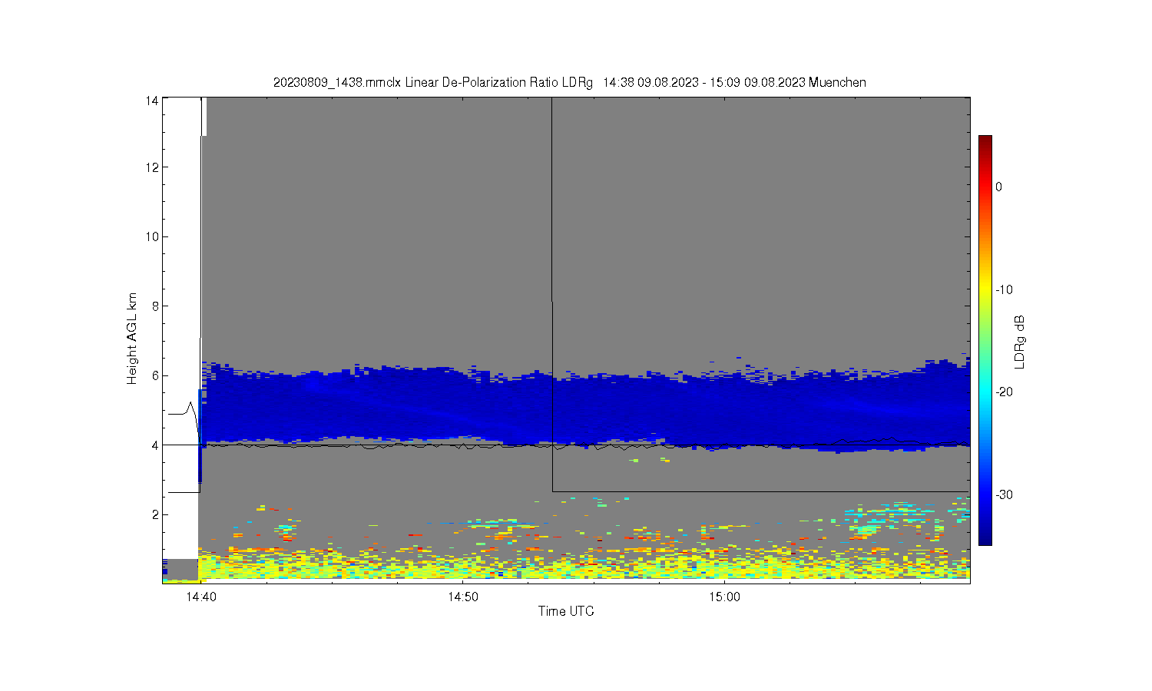Click the yellow section of the colorbar
Screen dimensions: 1152x691
[985, 289]
